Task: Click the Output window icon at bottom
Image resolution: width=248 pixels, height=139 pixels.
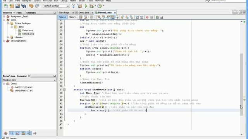Action: click(x=8, y=138)
